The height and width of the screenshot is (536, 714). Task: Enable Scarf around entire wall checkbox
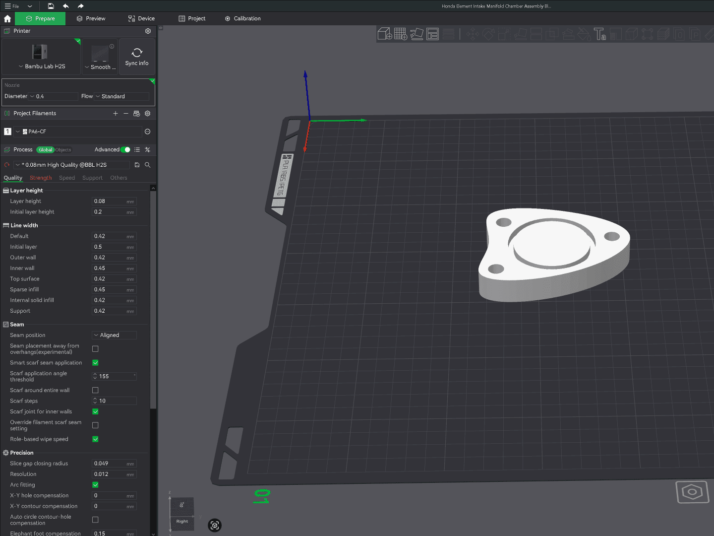(x=95, y=390)
